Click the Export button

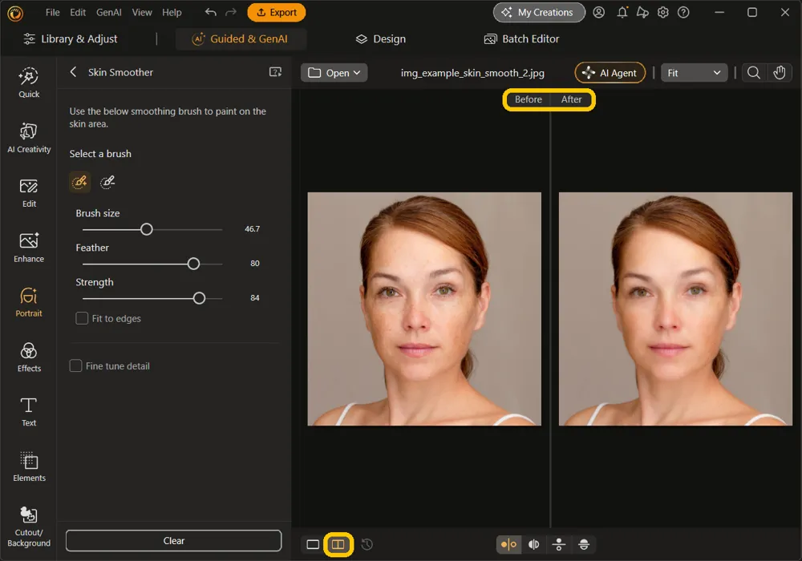point(276,12)
